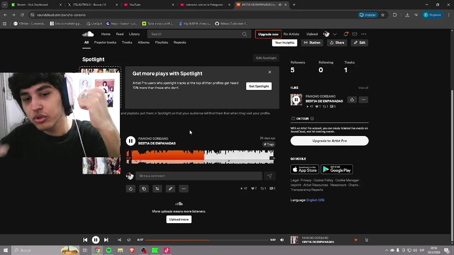This screenshot has width=454, height=255.
Task: Switch to the Playlists tab
Action: (161, 42)
